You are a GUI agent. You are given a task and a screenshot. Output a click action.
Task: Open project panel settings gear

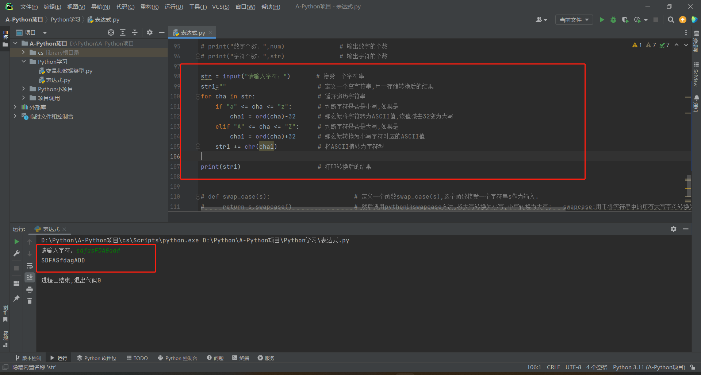coord(150,33)
